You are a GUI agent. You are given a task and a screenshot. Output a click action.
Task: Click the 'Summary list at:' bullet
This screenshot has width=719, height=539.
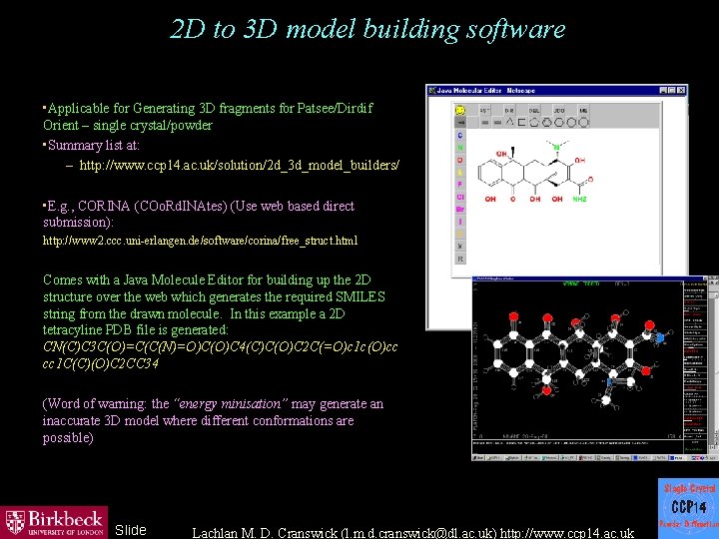(93, 146)
